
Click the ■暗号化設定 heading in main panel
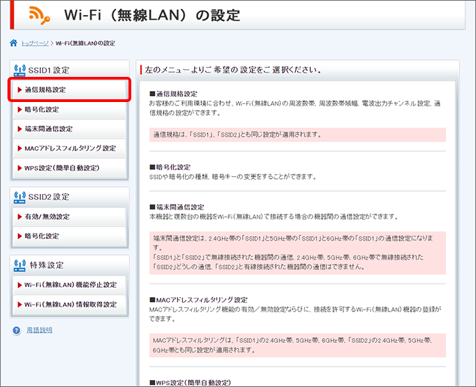click(x=170, y=167)
